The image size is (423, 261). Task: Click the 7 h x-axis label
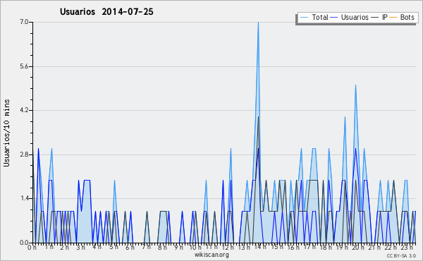point(146,247)
